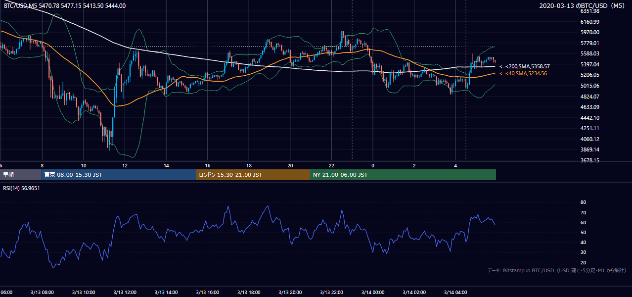Click the Bitstamp data source note
This screenshot has height=297, width=632.
coord(557,270)
